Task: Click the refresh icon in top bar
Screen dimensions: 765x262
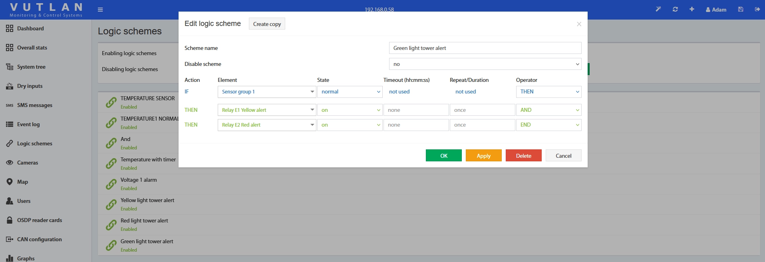Action: point(675,9)
